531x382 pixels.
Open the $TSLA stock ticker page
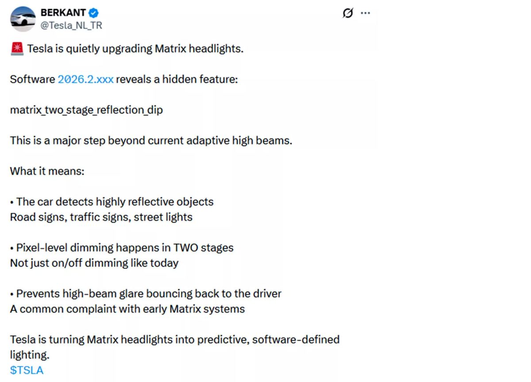point(26,370)
